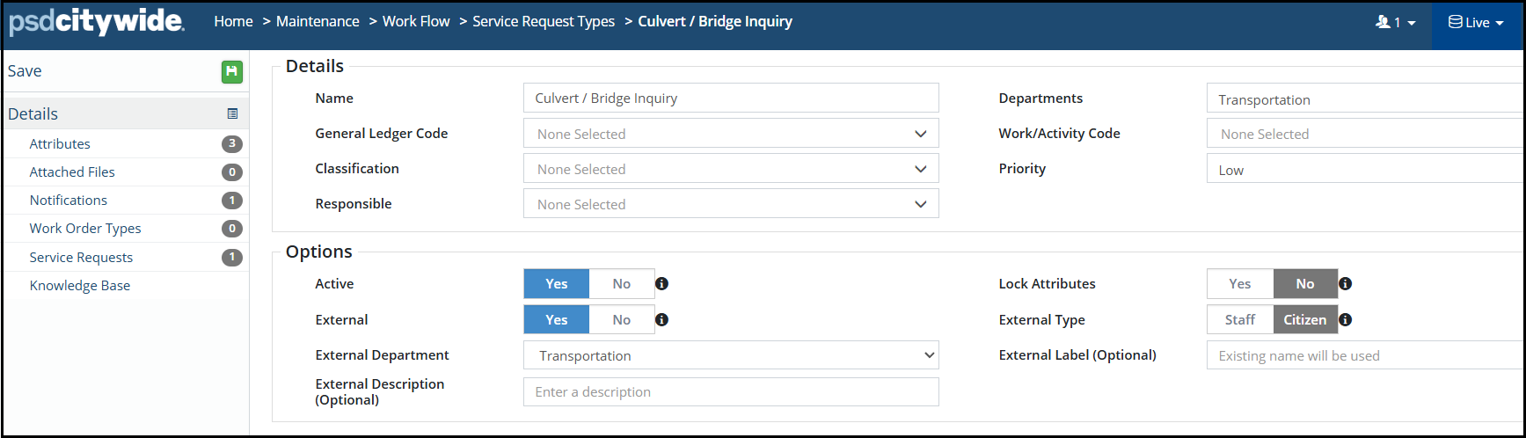Image resolution: width=1526 pixels, height=438 pixels.
Task: Click the info icon for Lock Attributes
Action: pyautogui.click(x=1345, y=283)
